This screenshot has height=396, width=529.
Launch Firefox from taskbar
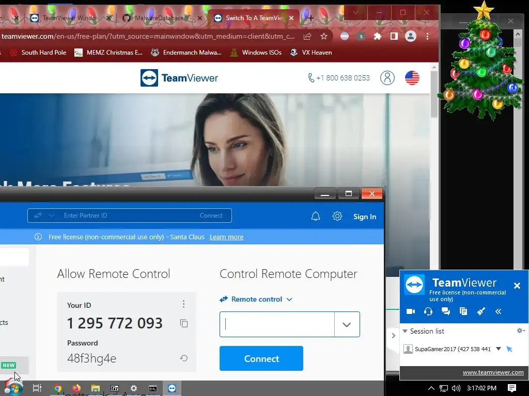point(76,388)
